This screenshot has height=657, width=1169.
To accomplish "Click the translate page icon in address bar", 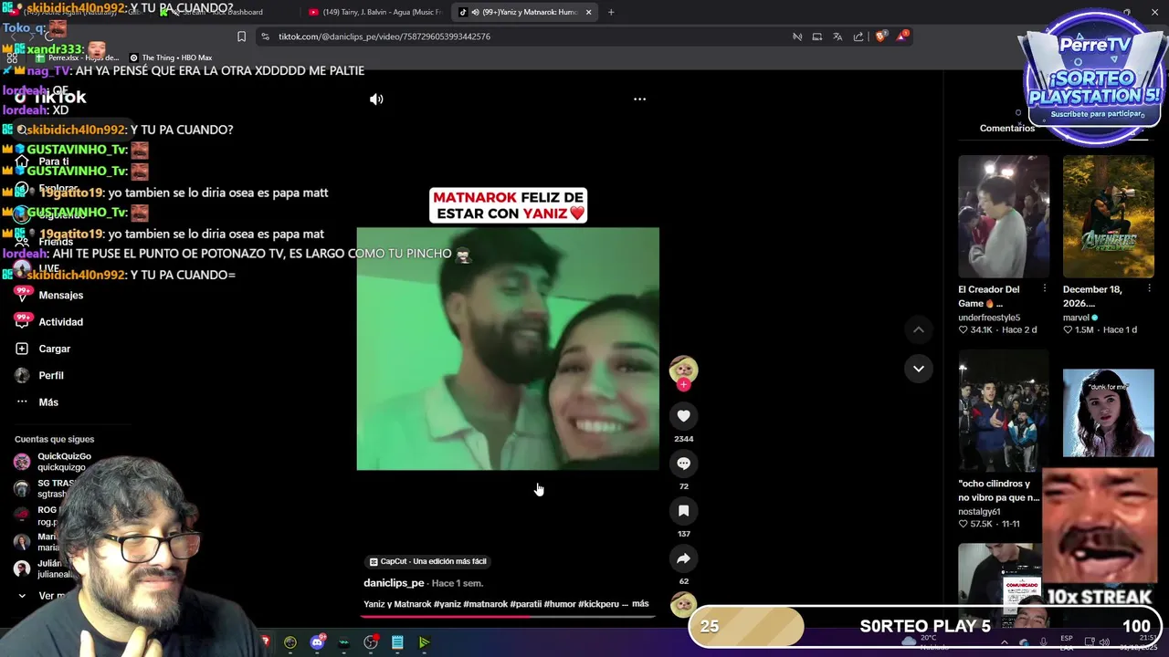I will 837,36.
